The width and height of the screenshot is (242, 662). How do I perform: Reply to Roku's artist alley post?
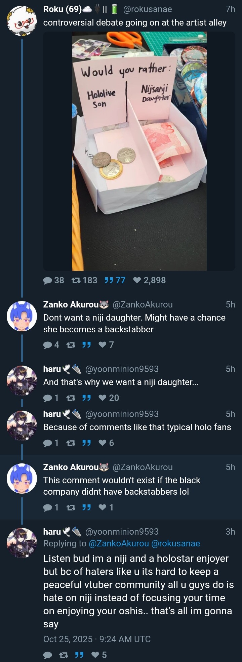coord(48,280)
